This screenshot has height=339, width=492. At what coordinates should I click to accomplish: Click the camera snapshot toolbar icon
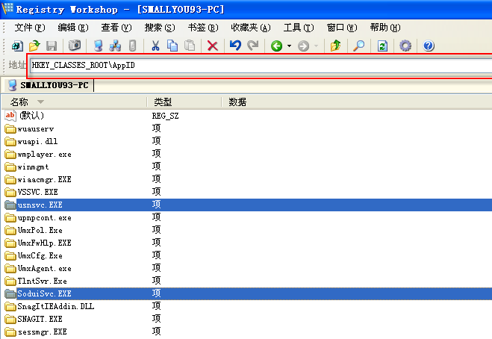pos(75,46)
